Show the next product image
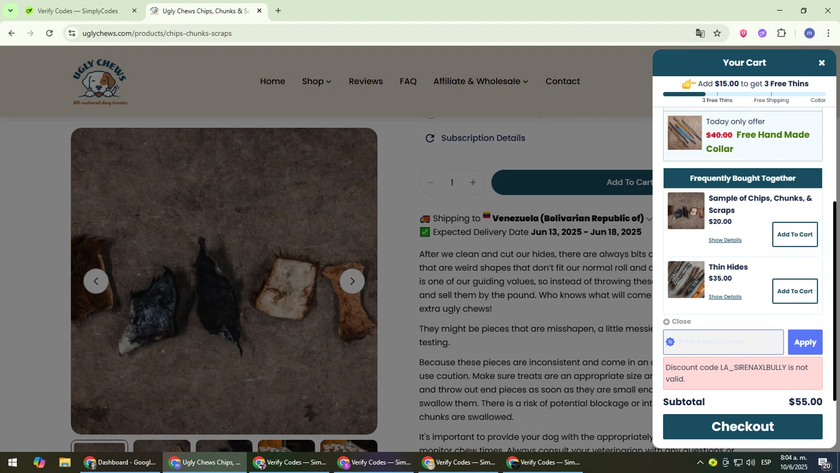The width and height of the screenshot is (840, 473). click(352, 281)
